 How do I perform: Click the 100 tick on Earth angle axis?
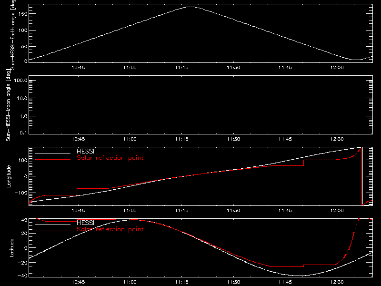click(23, 31)
